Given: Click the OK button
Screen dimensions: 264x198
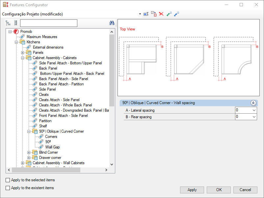Looking at the screenshot, I should [x=219, y=190].
